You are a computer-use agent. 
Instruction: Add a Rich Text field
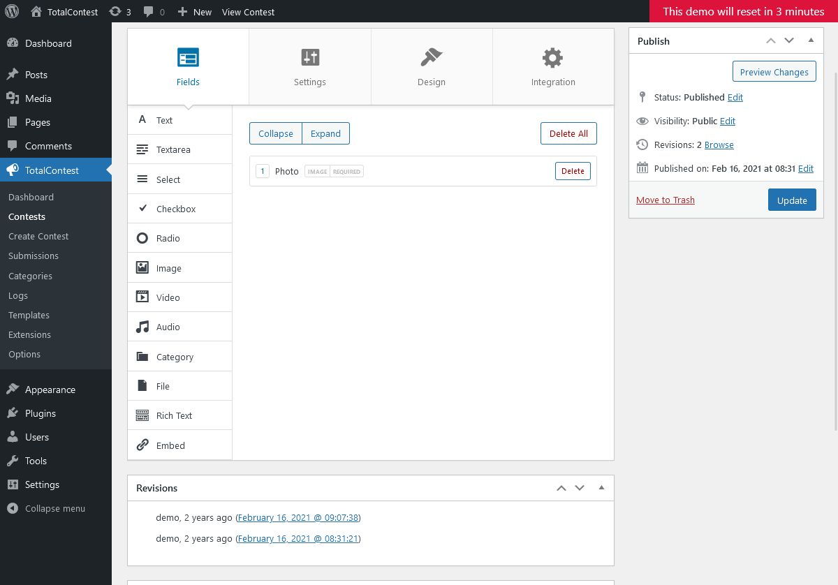pyautogui.click(x=179, y=415)
